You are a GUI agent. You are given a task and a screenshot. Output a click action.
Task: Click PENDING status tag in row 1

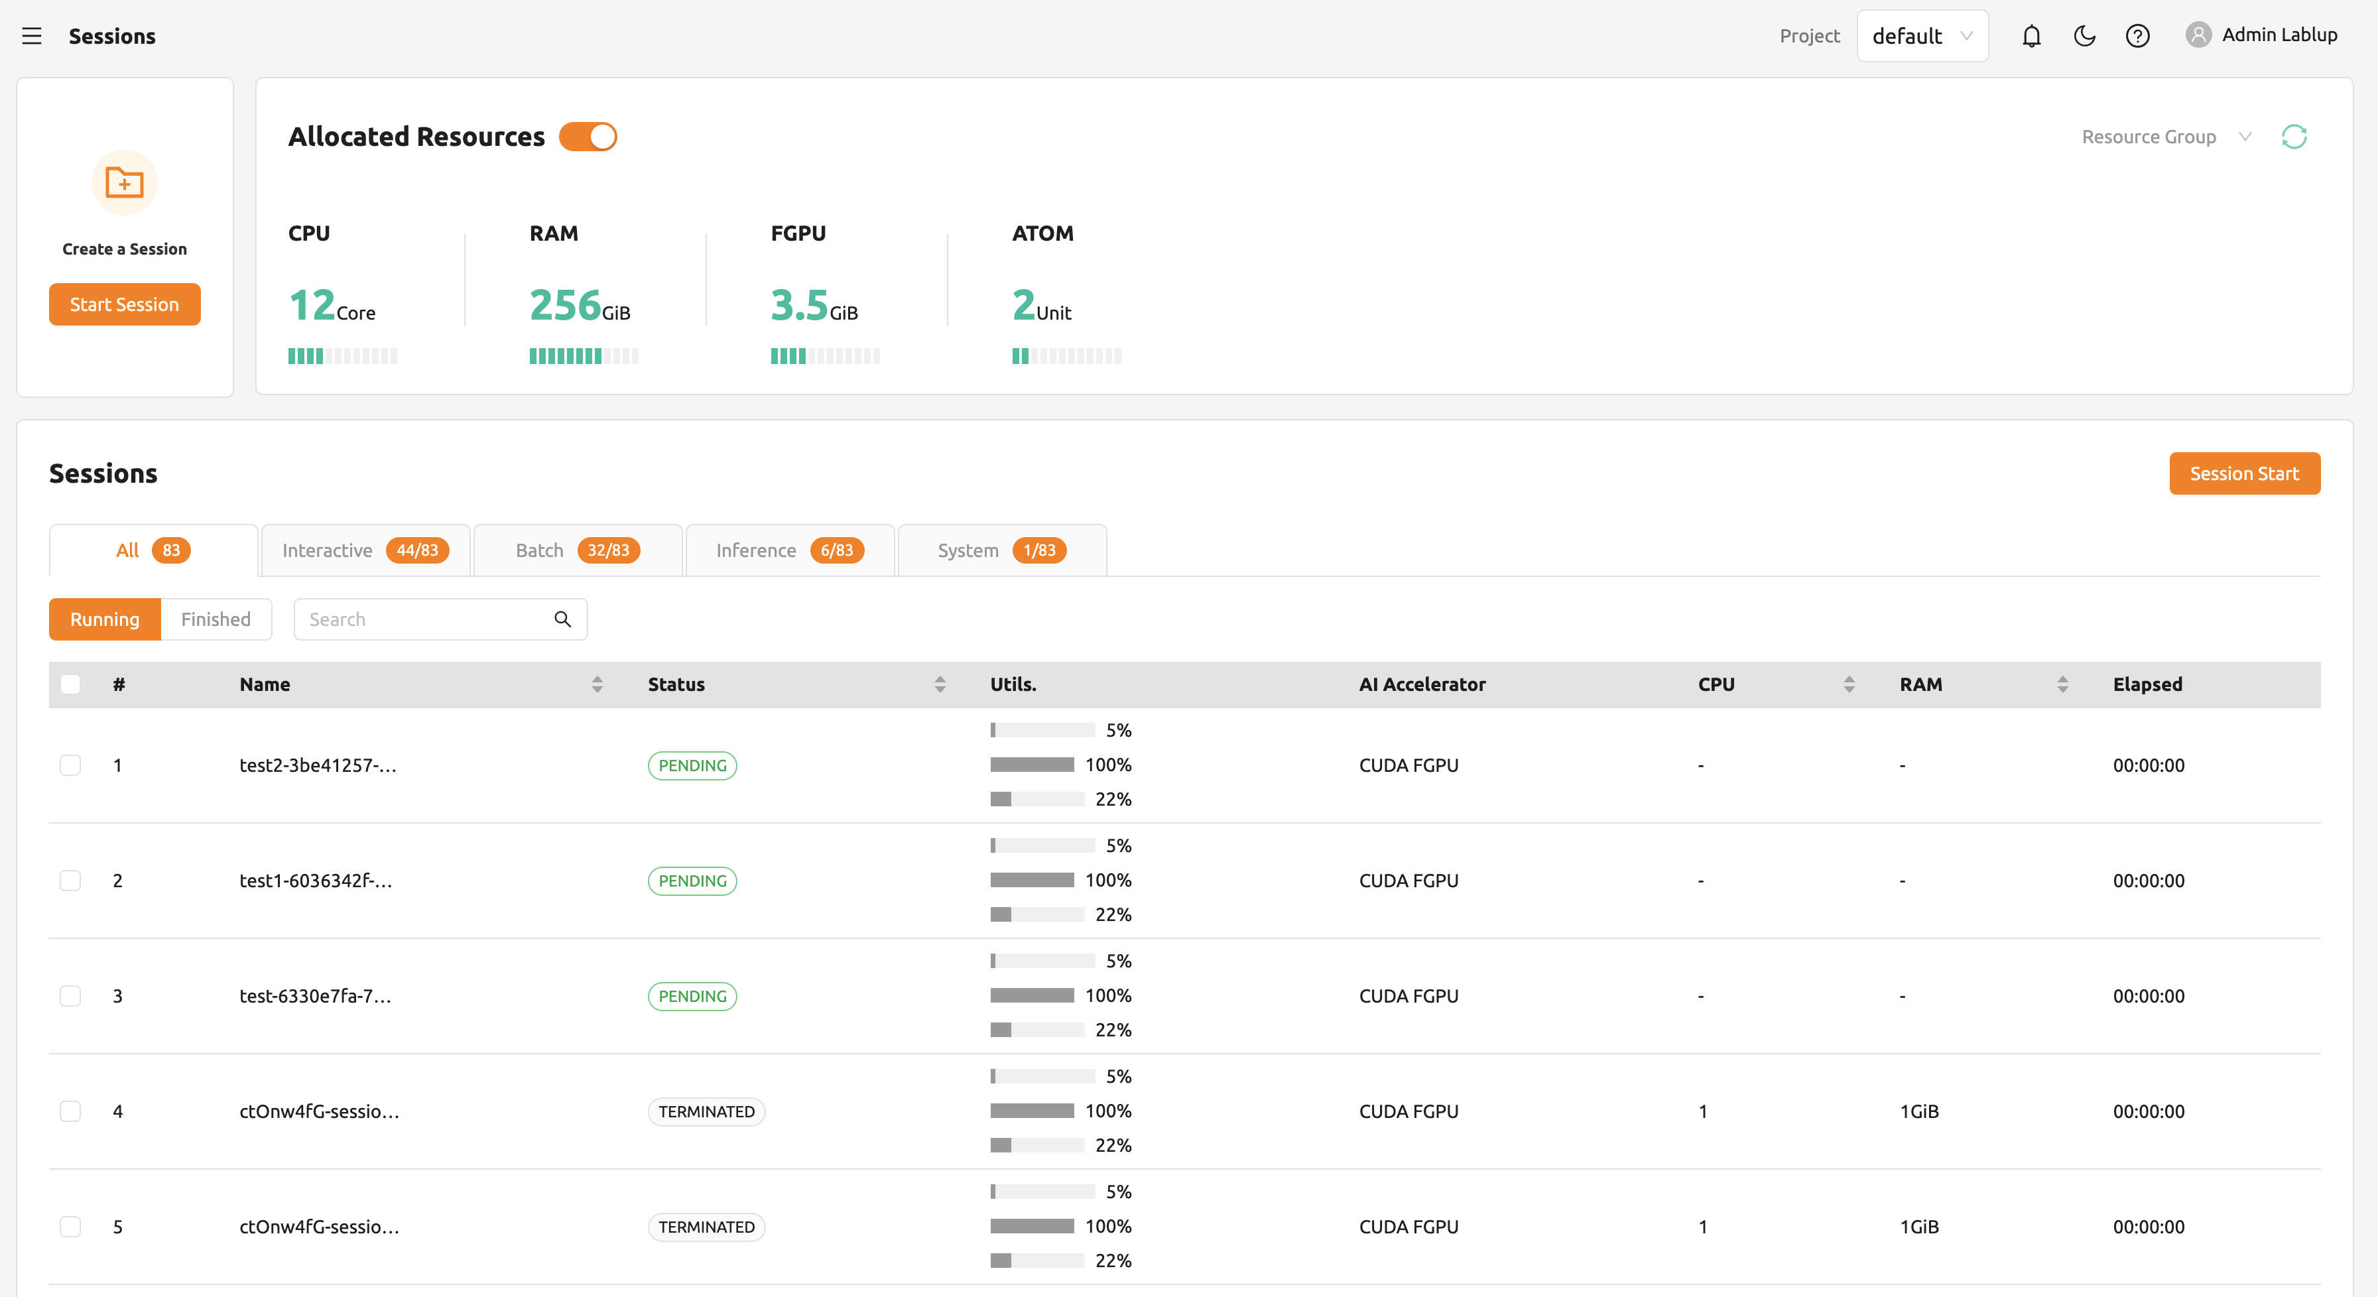[692, 765]
